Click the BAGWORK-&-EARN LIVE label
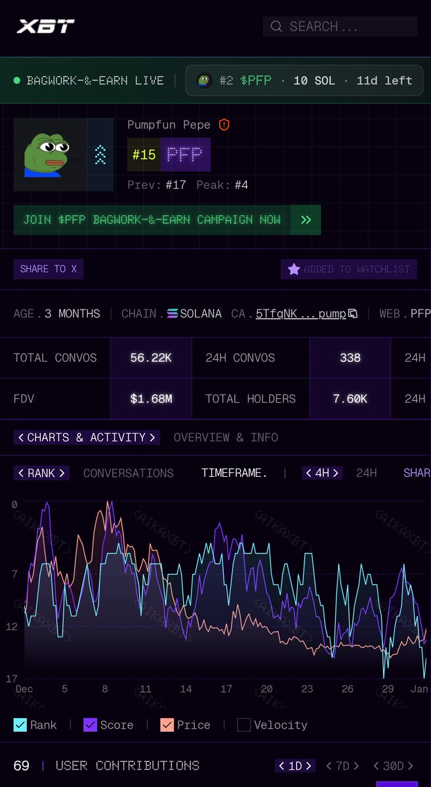This screenshot has height=787, width=431. (95, 81)
